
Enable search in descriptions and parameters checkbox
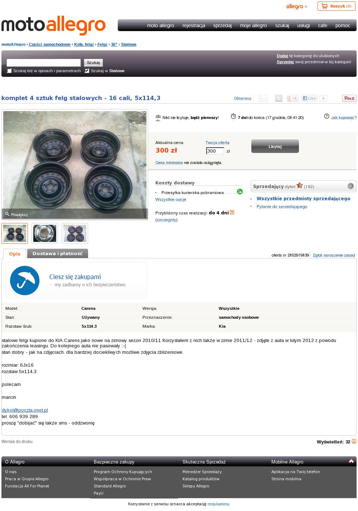pos(9,71)
